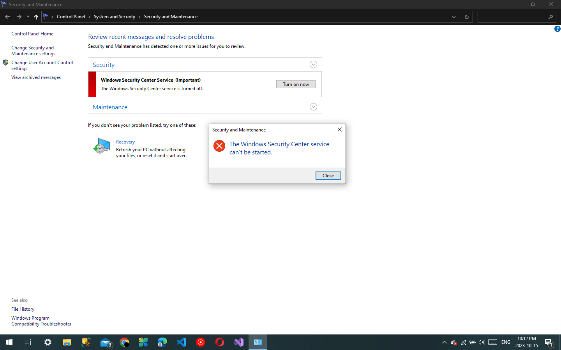The height and width of the screenshot is (350, 561).
Task: Open Visual Studio Code from the taskbar
Action: tap(182, 342)
